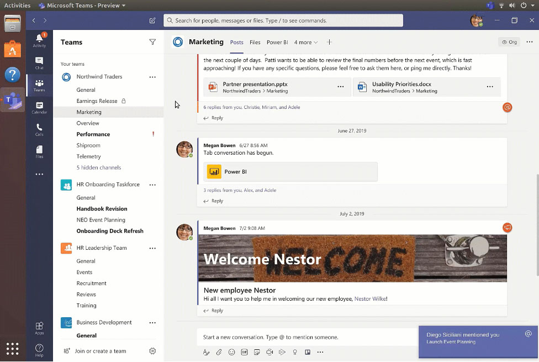This screenshot has width=539, height=362.
Task: Open the Diego Siciliani mention notification
Action: click(x=478, y=342)
